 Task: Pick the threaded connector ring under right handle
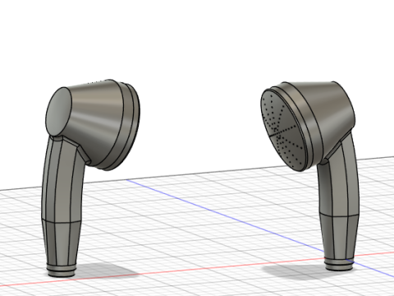(339, 264)
